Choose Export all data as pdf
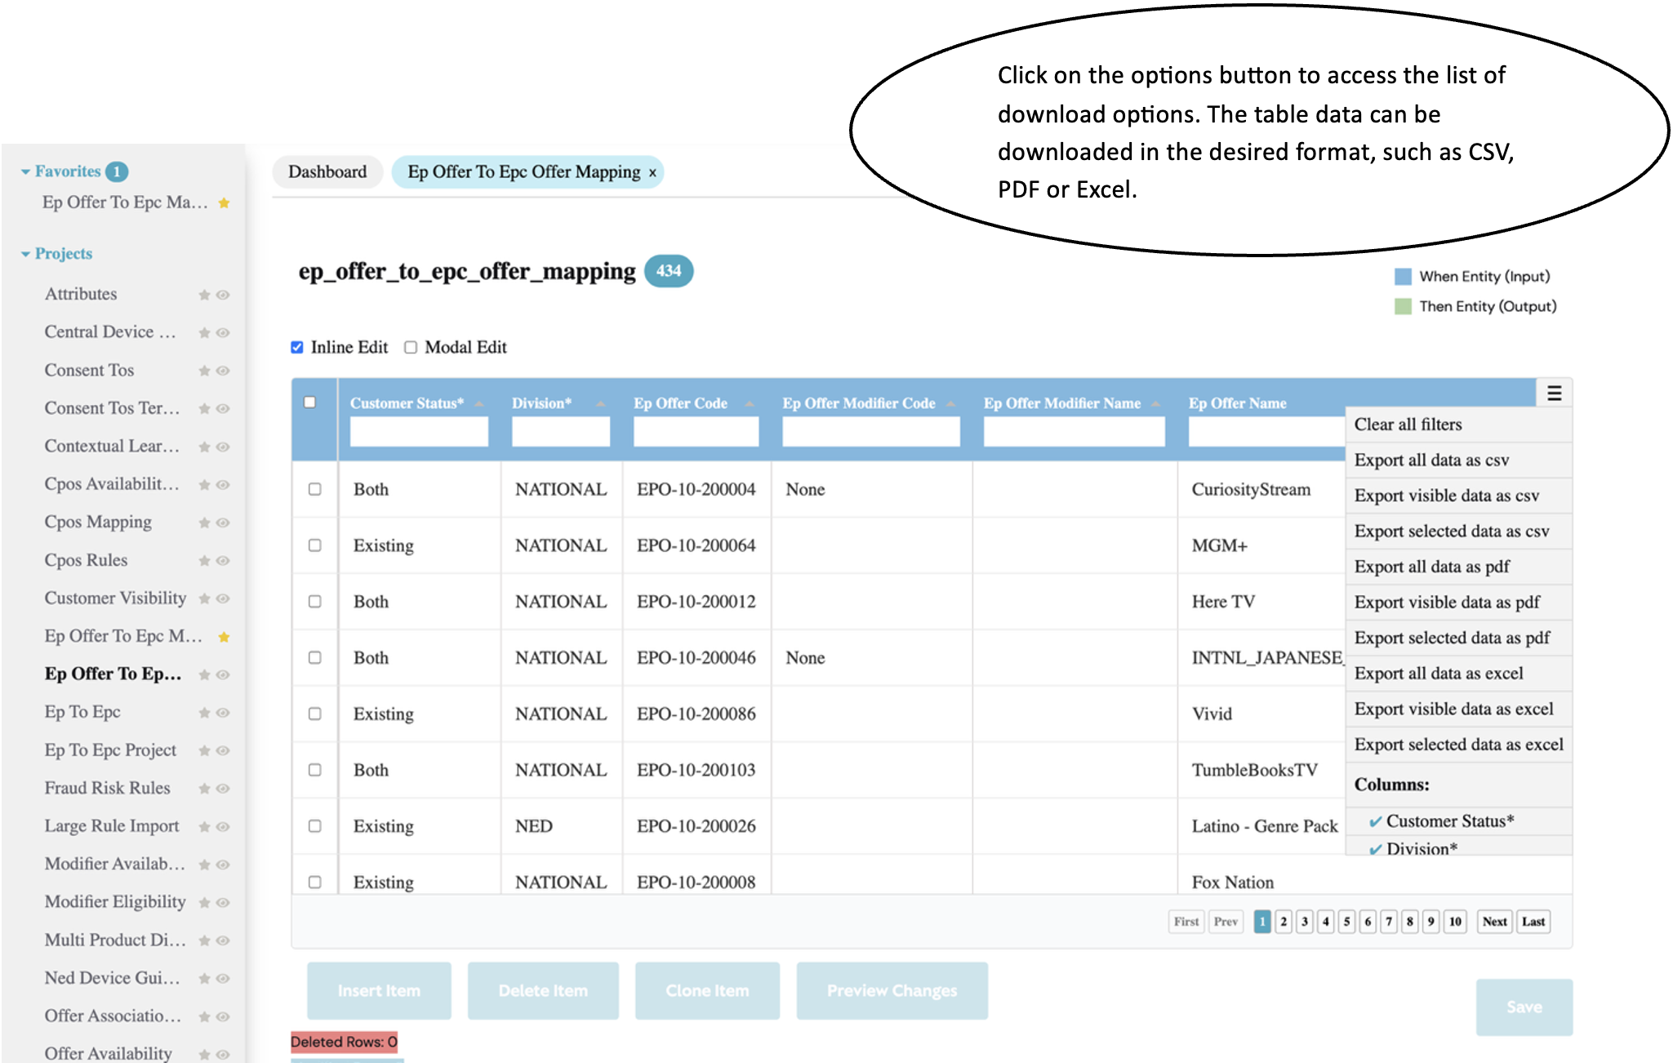 click(1458, 567)
